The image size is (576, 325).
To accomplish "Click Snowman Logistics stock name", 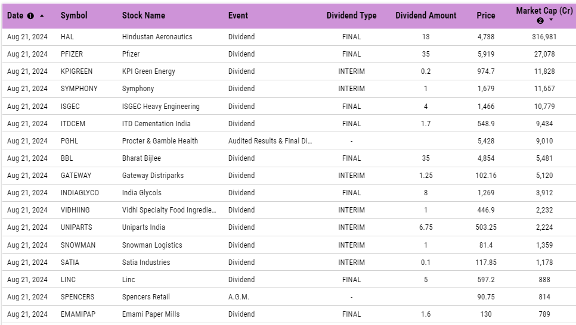I will click(x=152, y=245).
